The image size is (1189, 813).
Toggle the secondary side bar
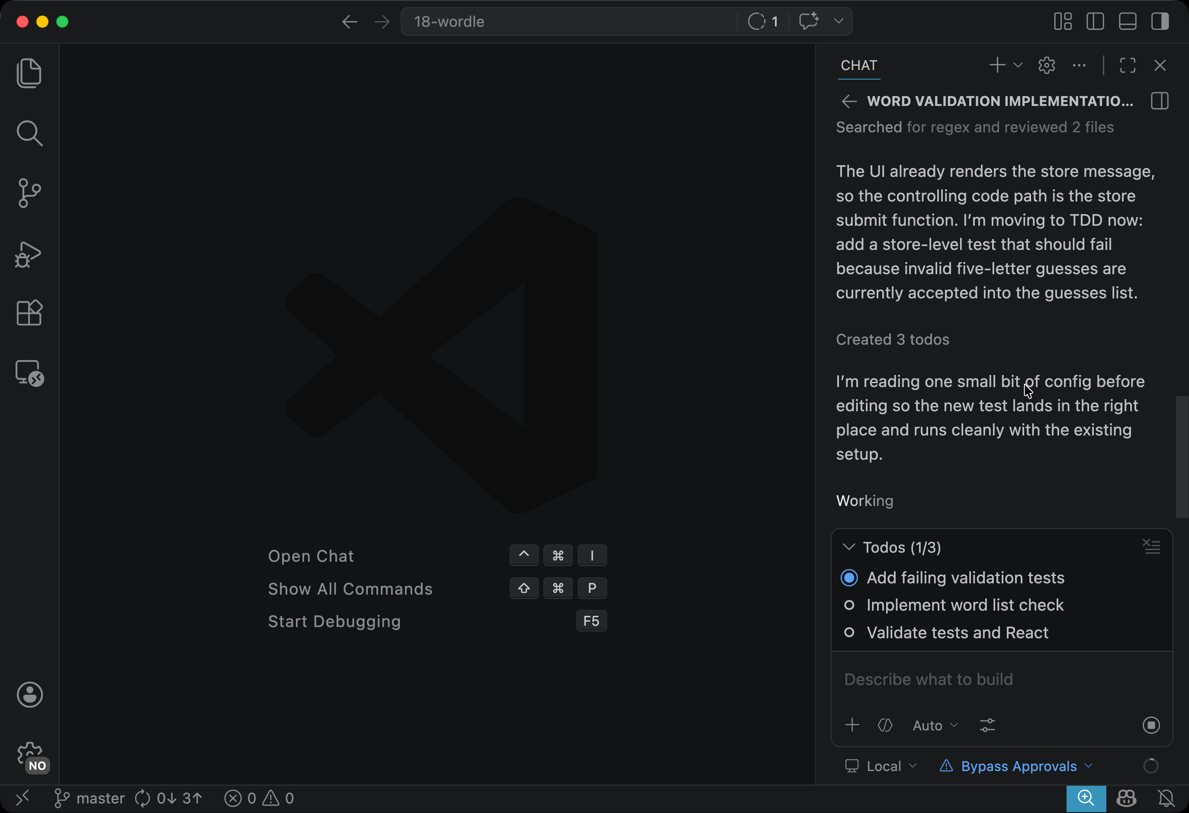click(1159, 22)
